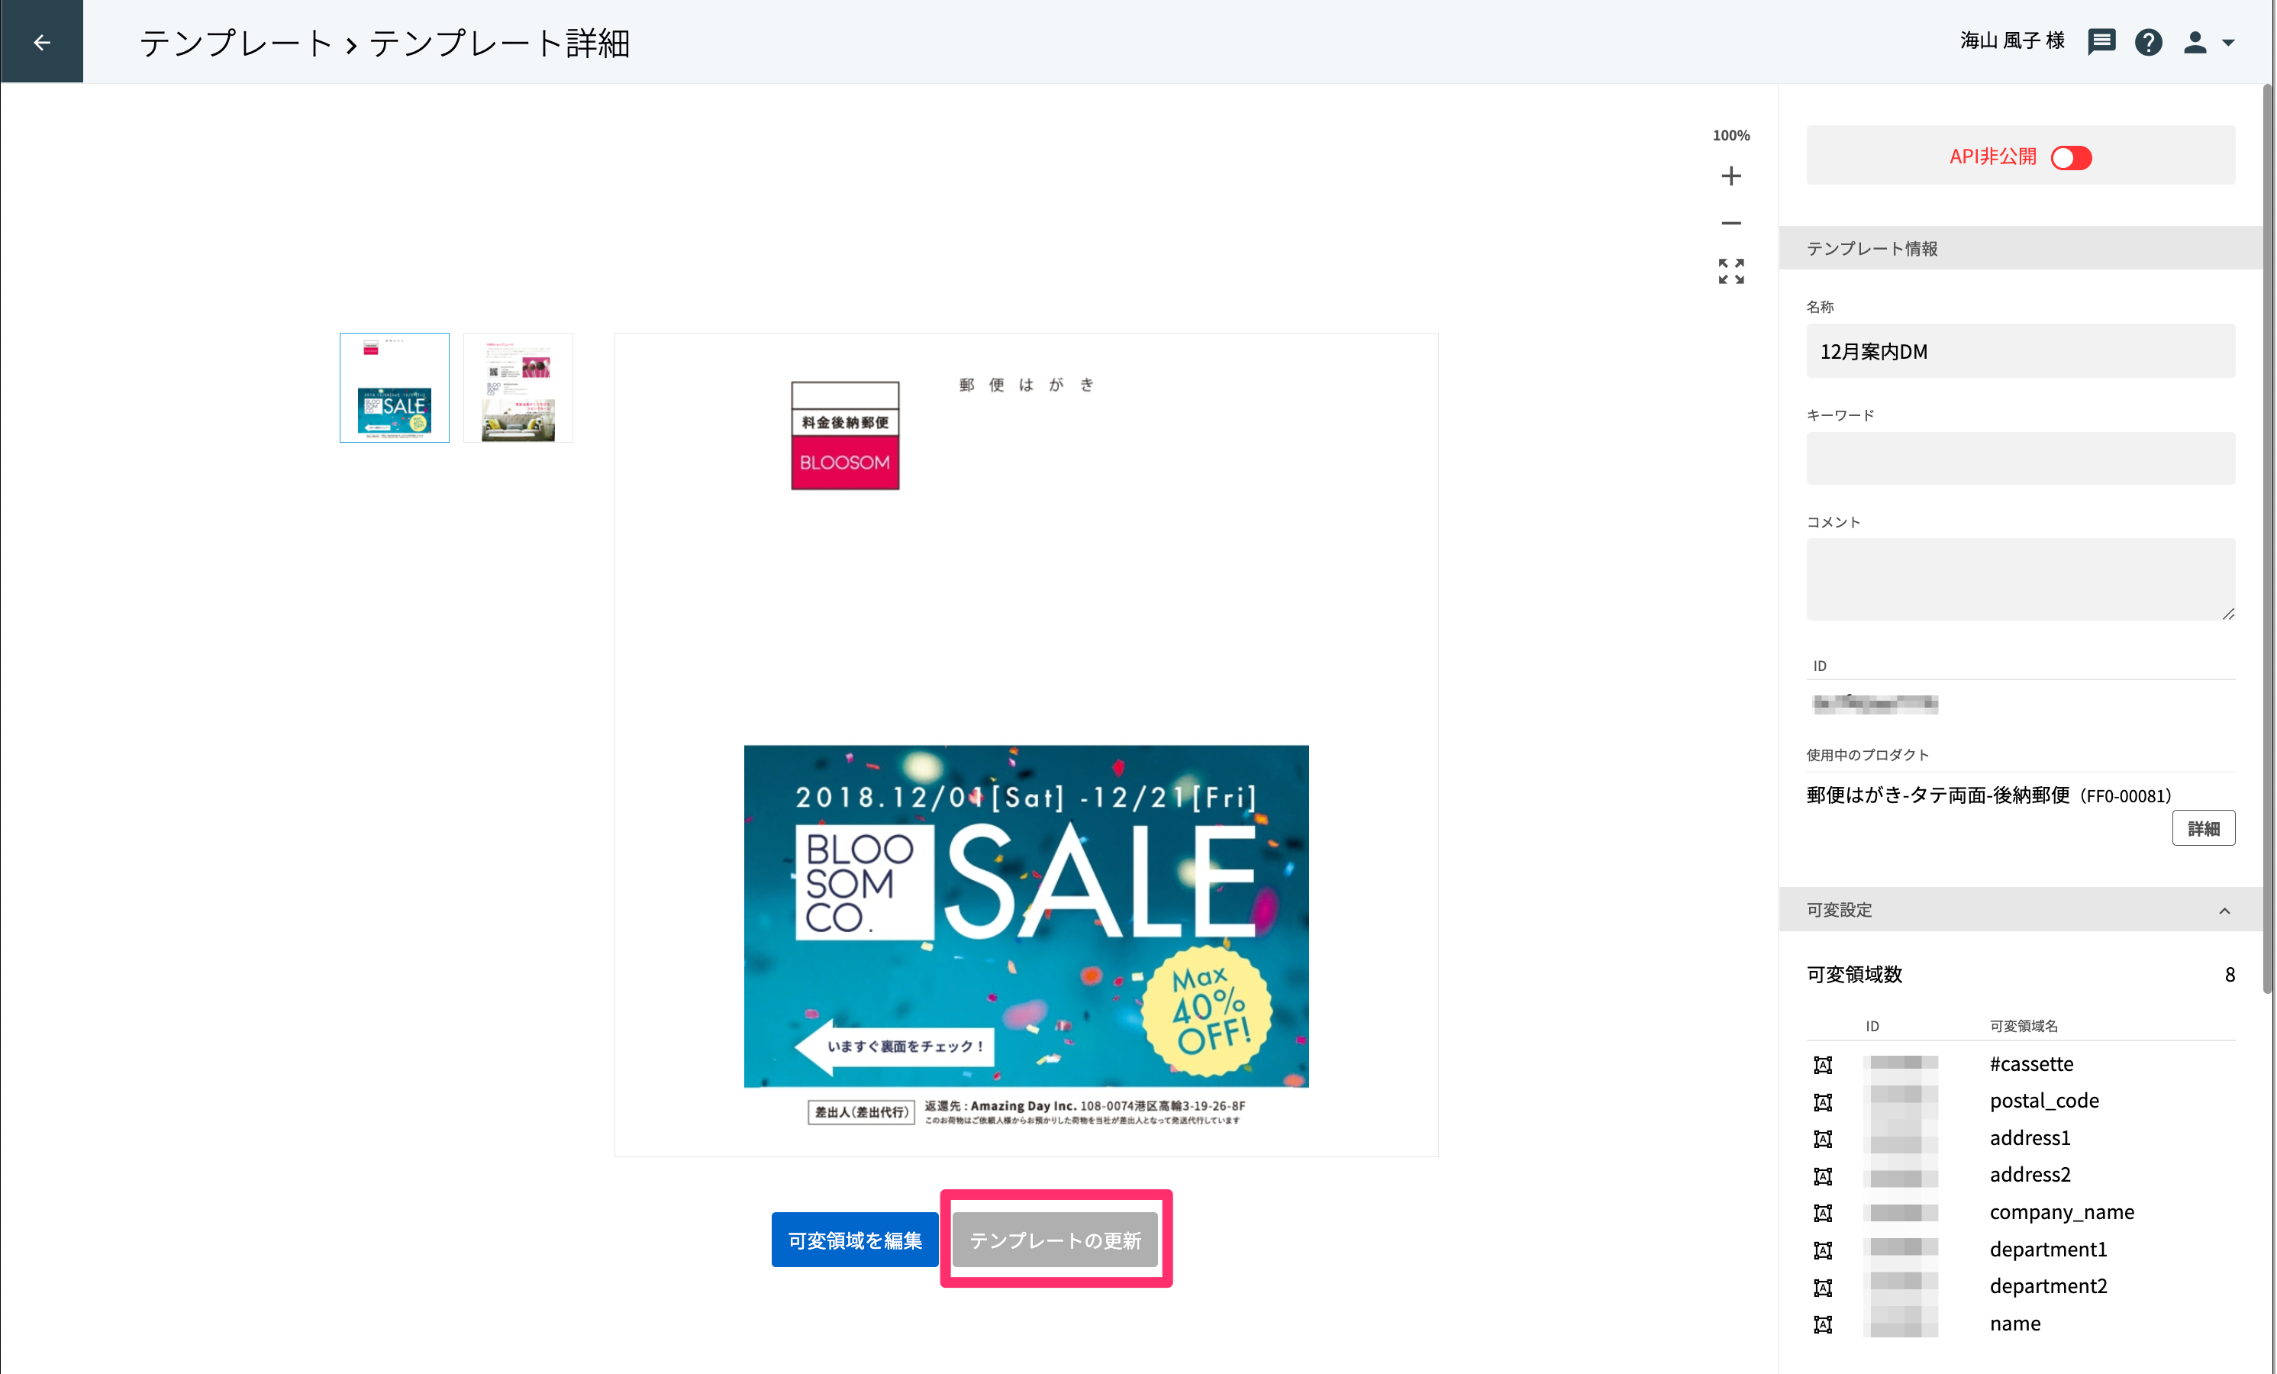Click the 可変領域数 value 8
The width and height of the screenshot is (2277, 1374).
(2229, 974)
